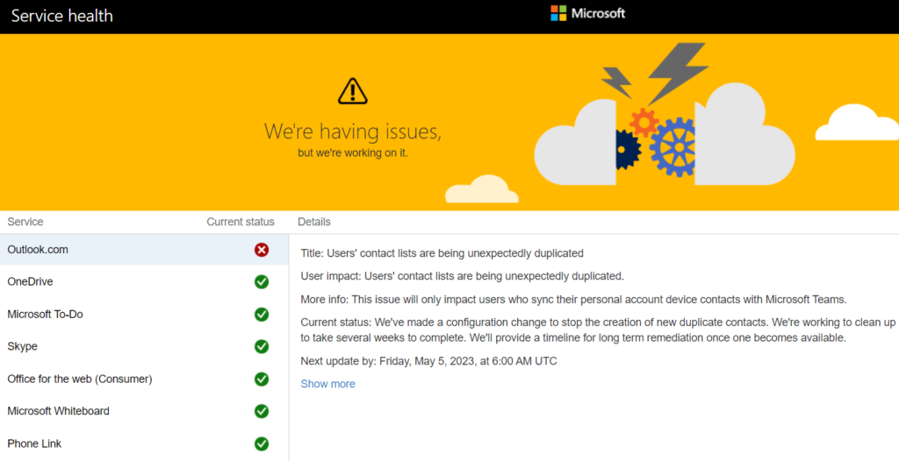
Task: Select the Microsoft To-Do service row
Action: 144,315
